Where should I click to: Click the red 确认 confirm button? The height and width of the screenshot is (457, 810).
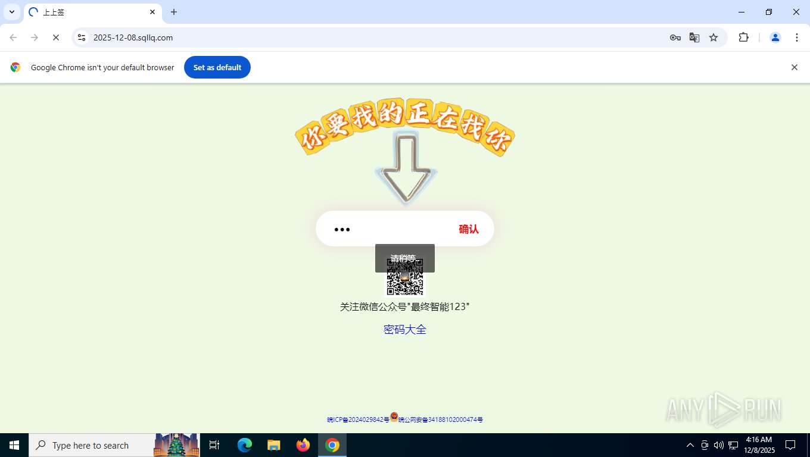pos(469,229)
